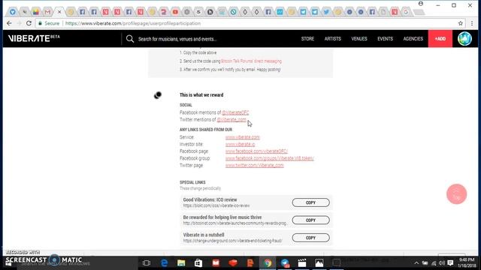Screen dimensions: 481x270
Task: Close the active browser tab
Action: click(x=59, y=12)
